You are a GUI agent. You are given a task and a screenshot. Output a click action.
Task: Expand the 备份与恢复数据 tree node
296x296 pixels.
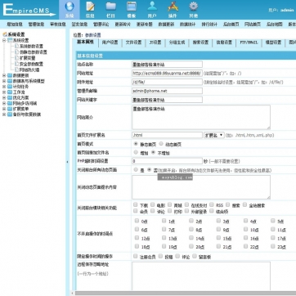pos(4,114)
